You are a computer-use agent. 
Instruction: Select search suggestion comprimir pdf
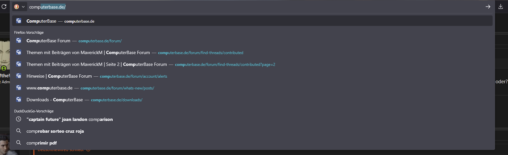(252, 143)
